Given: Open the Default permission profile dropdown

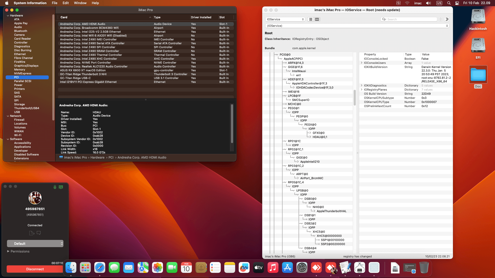Looking at the screenshot, I should tap(35, 243).
